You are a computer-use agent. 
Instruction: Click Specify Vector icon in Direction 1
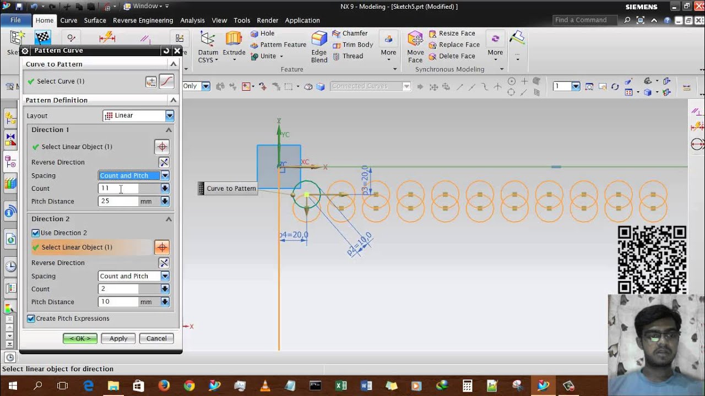point(162,146)
